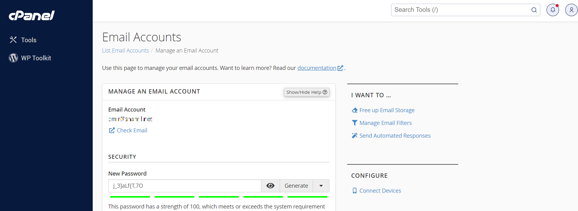Click the external link icon beside documentation
The height and width of the screenshot is (211, 578).
340,68
